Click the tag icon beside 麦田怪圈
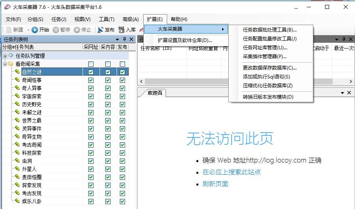The image size is (355, 209). pos(17,177)
